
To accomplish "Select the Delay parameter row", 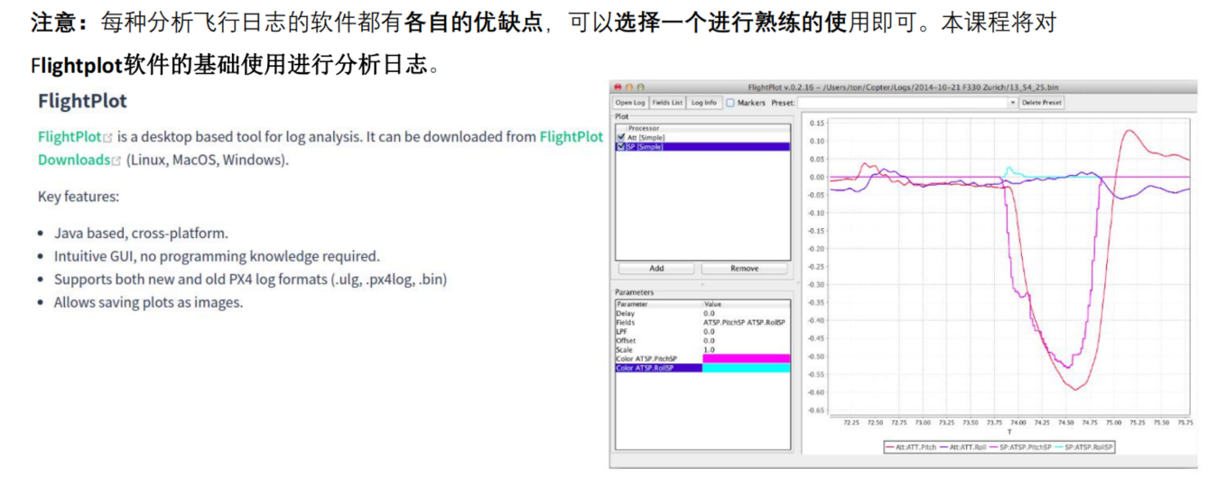I will [x=702, y=313].
